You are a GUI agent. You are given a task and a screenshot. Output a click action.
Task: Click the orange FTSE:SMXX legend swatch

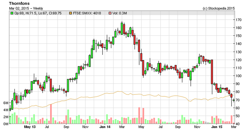70,13
